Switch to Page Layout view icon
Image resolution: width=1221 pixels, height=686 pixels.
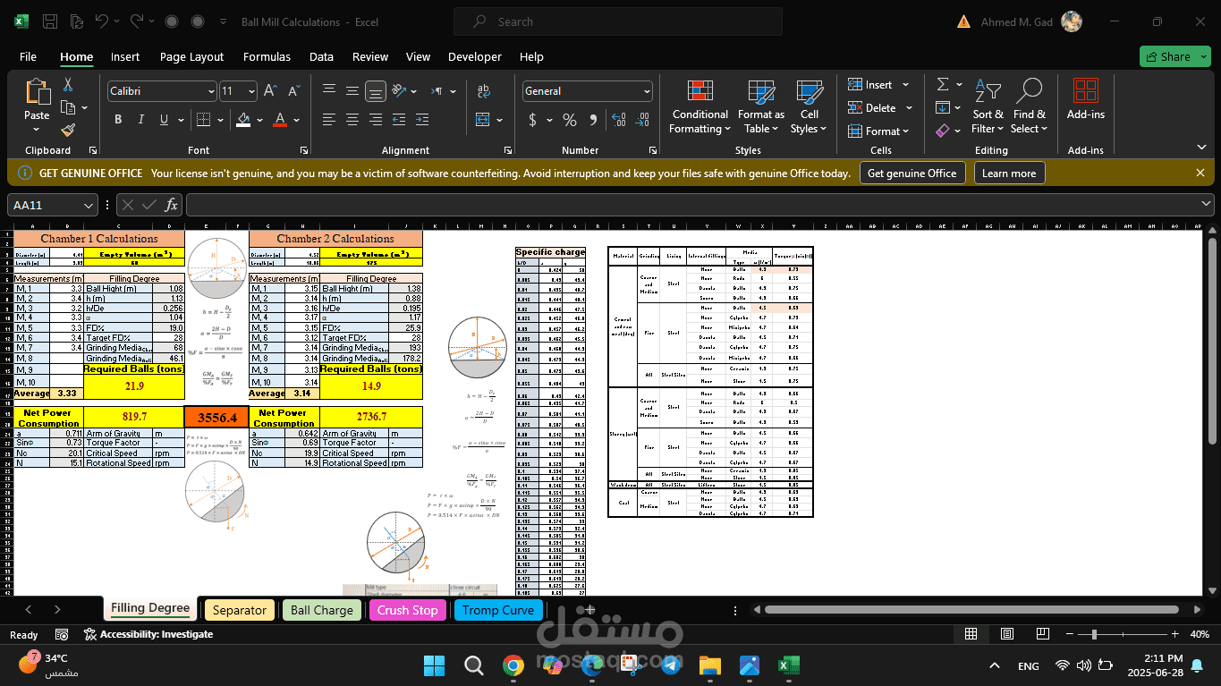click(x=1007, y=634)
